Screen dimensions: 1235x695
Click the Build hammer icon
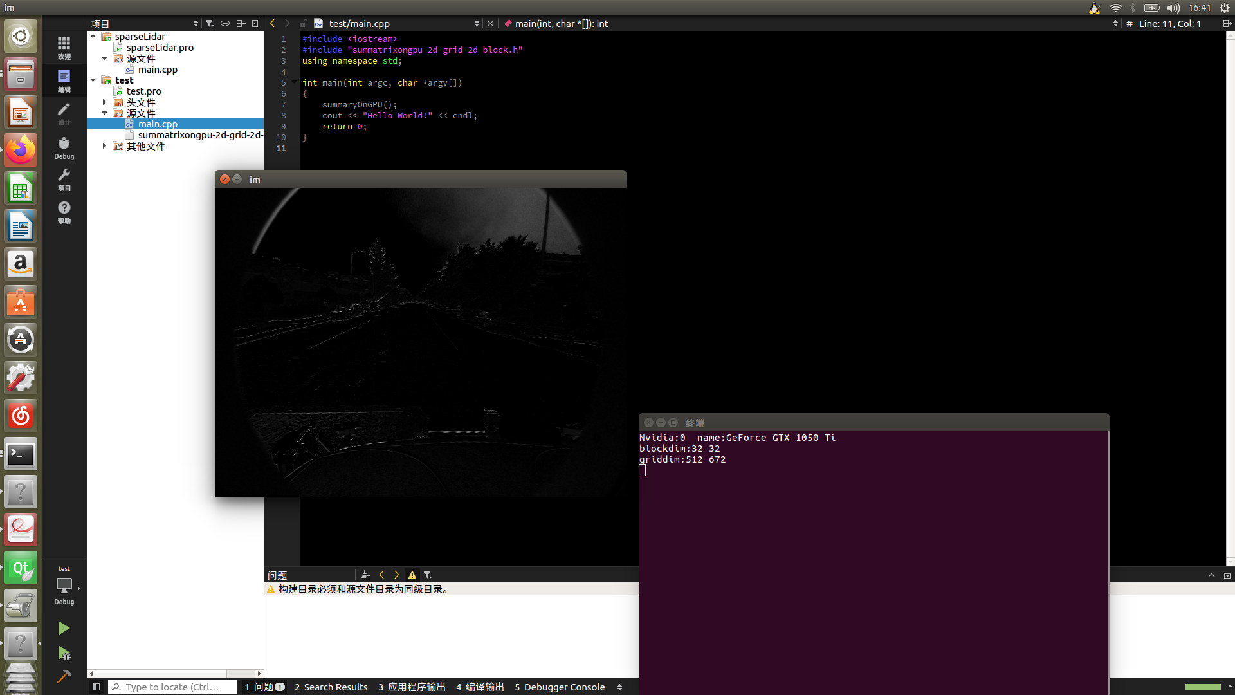pyautogui.click(x=63, y=676)
